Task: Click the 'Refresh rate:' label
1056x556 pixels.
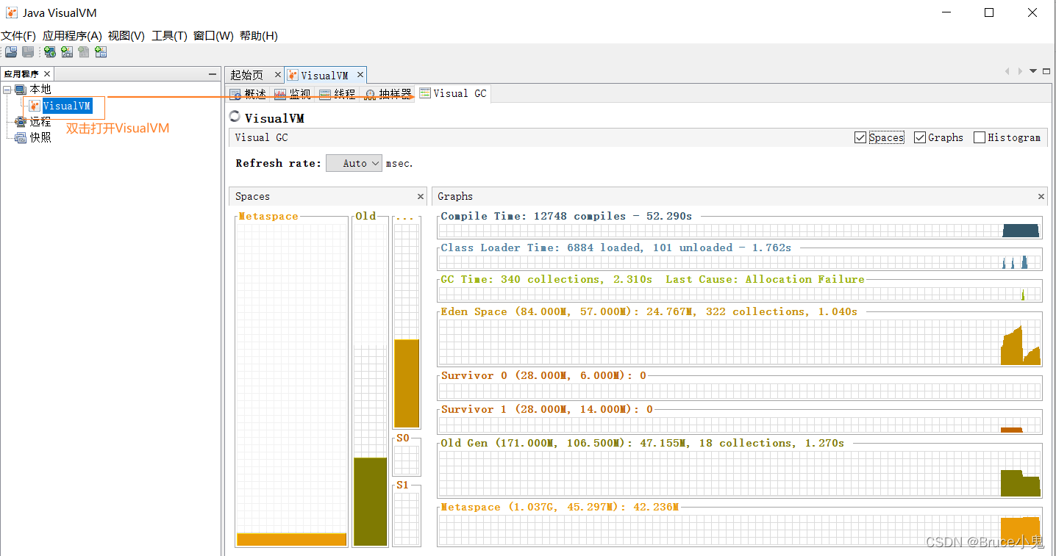Action: (278, 163)
